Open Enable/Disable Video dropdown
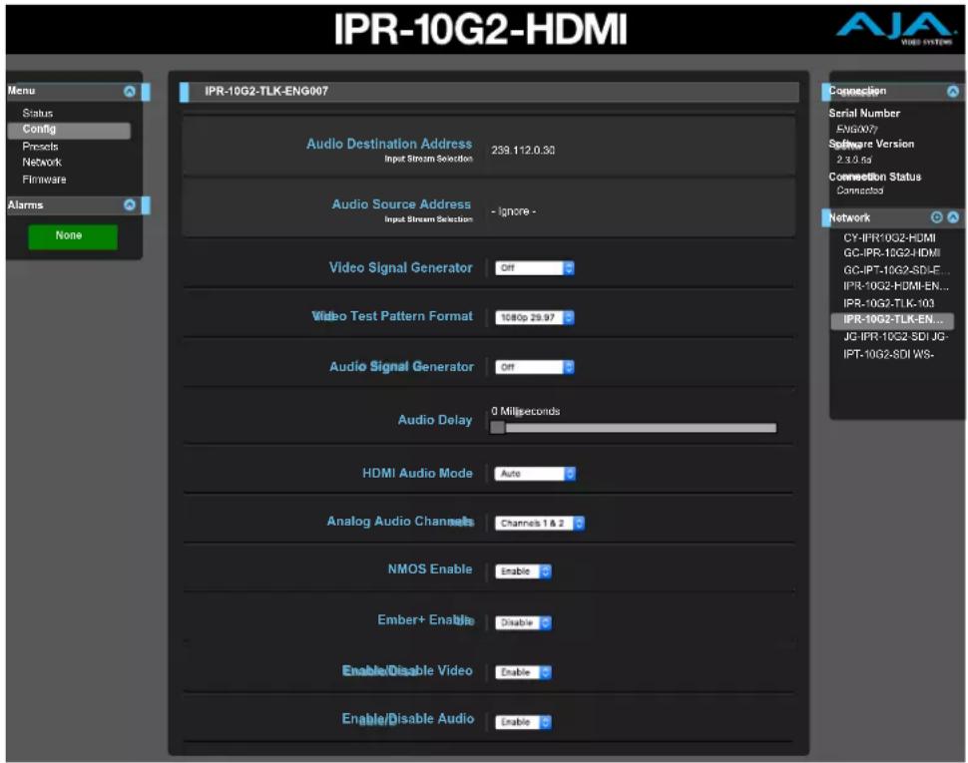 524,672
